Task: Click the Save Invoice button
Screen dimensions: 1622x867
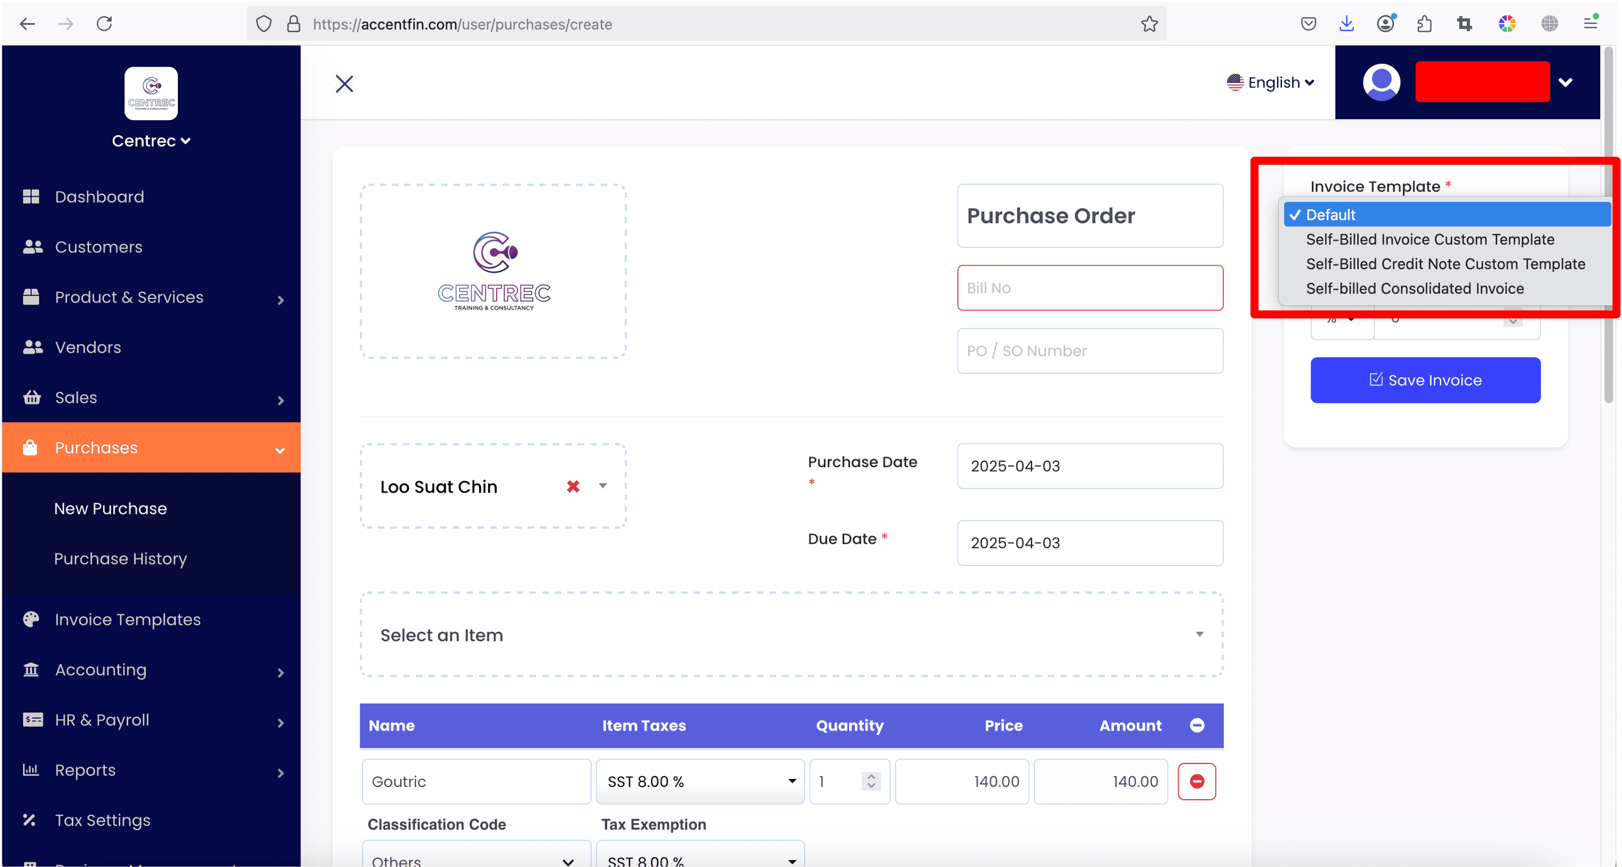Action: click(1425, 380)
